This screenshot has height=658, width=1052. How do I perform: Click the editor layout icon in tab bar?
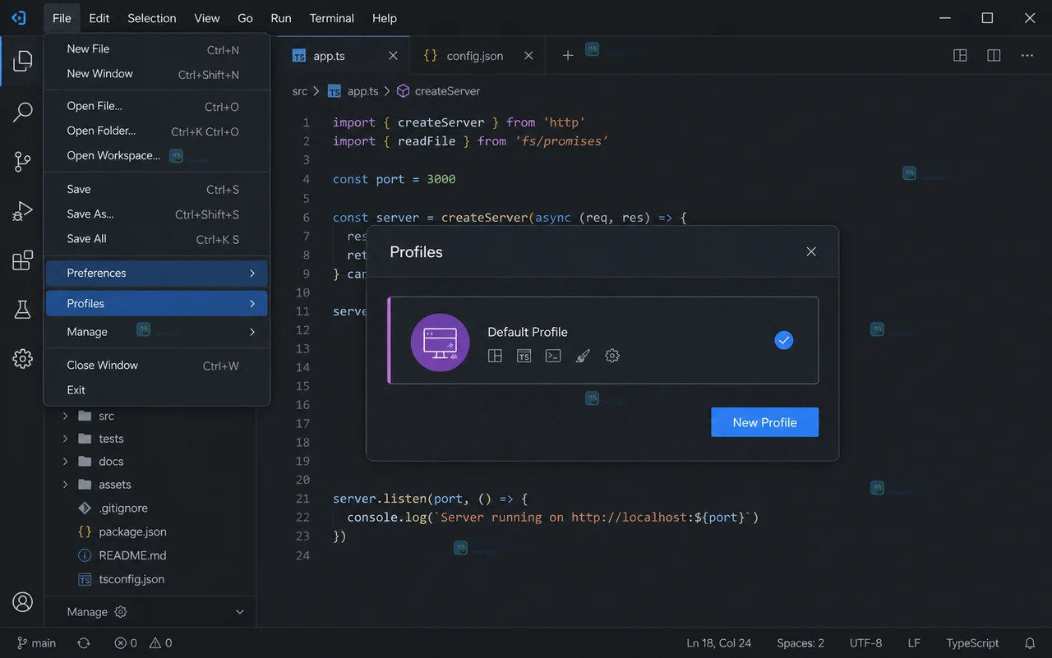pyautogui.click(x=960, y=56)
